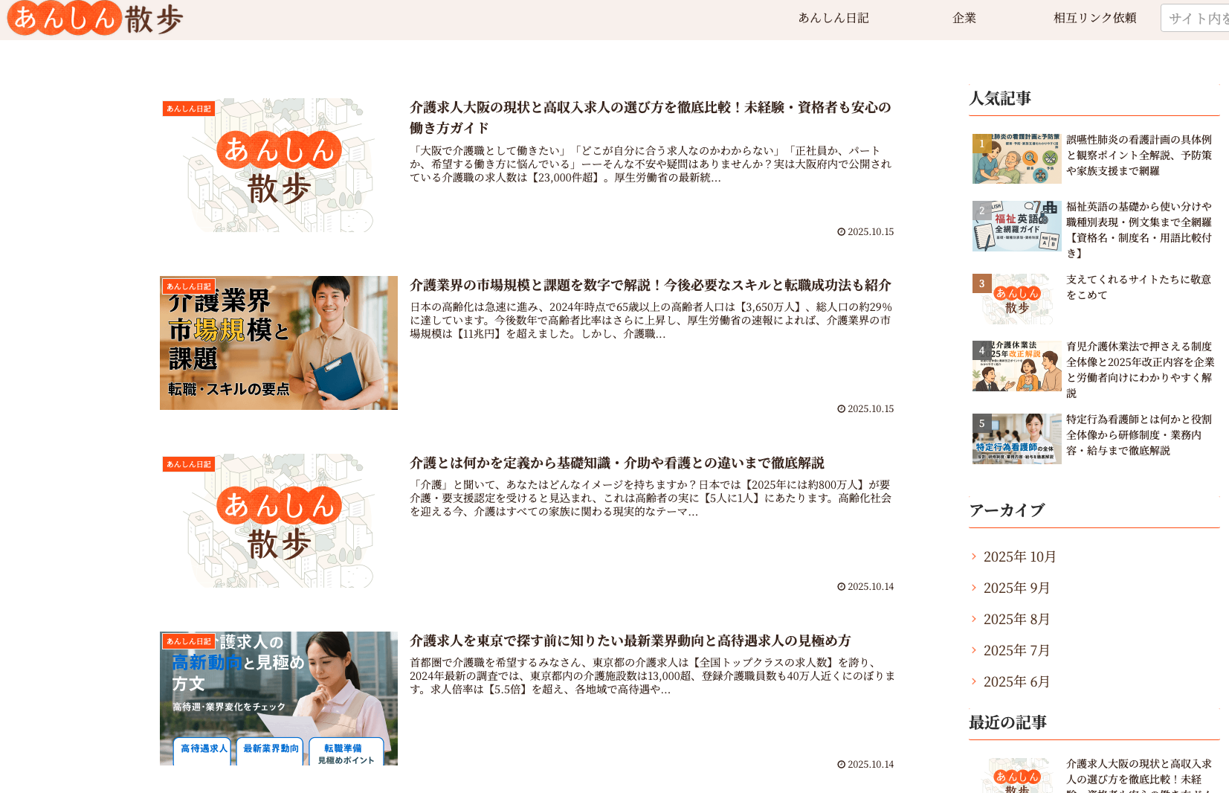Viewport: 1229px width, 793px height.
Task: Open the 介護業界の市場規模と課題 article title
Action: 650,285
